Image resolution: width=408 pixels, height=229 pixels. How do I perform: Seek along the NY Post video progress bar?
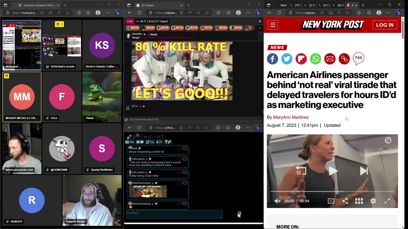click(332, 191)
